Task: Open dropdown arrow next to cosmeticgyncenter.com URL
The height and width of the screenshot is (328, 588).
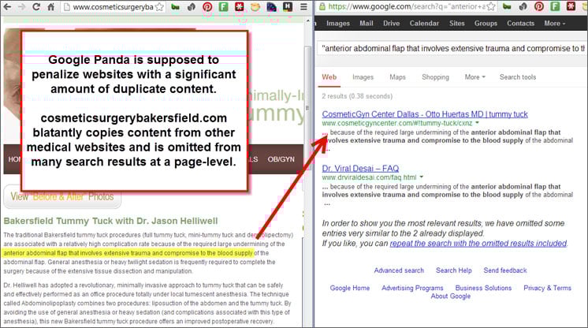Action: click(x=478, y=123)
